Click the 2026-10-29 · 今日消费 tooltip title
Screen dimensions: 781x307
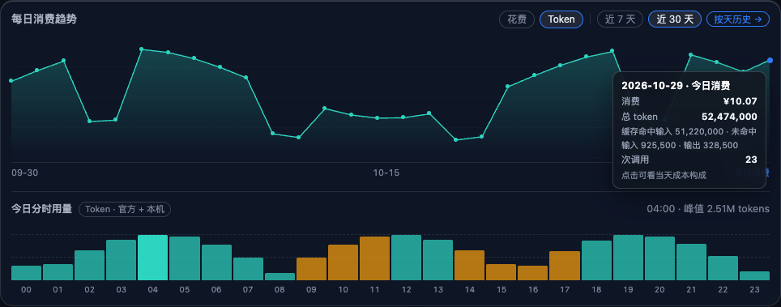click(x=676, y=86)
